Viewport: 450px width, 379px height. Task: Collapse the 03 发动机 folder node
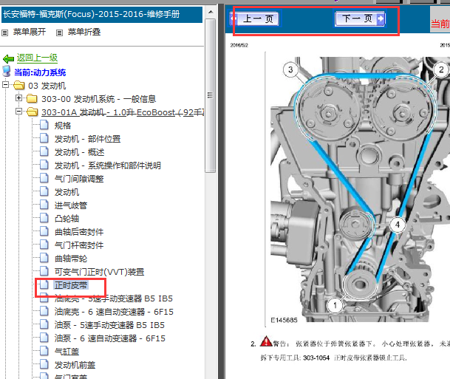click(x=5, y=85)
